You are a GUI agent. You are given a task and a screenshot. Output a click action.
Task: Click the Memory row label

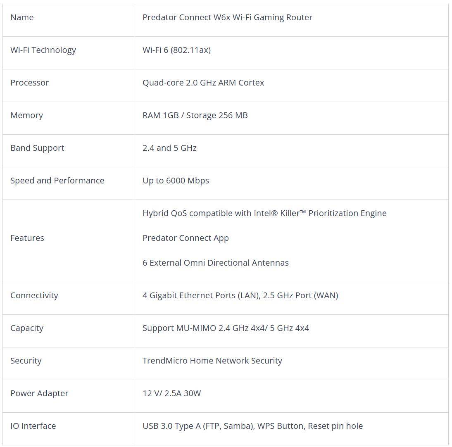(x=26, y=116)
